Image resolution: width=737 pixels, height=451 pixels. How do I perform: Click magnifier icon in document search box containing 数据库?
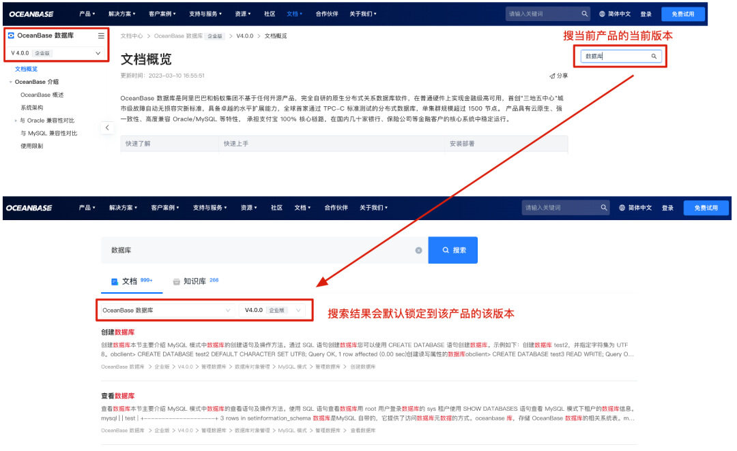coord(653,57)
